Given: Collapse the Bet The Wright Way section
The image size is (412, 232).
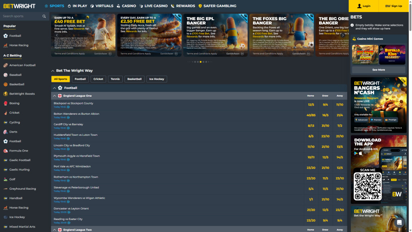Looking at the screenshot, I should 53,71.
